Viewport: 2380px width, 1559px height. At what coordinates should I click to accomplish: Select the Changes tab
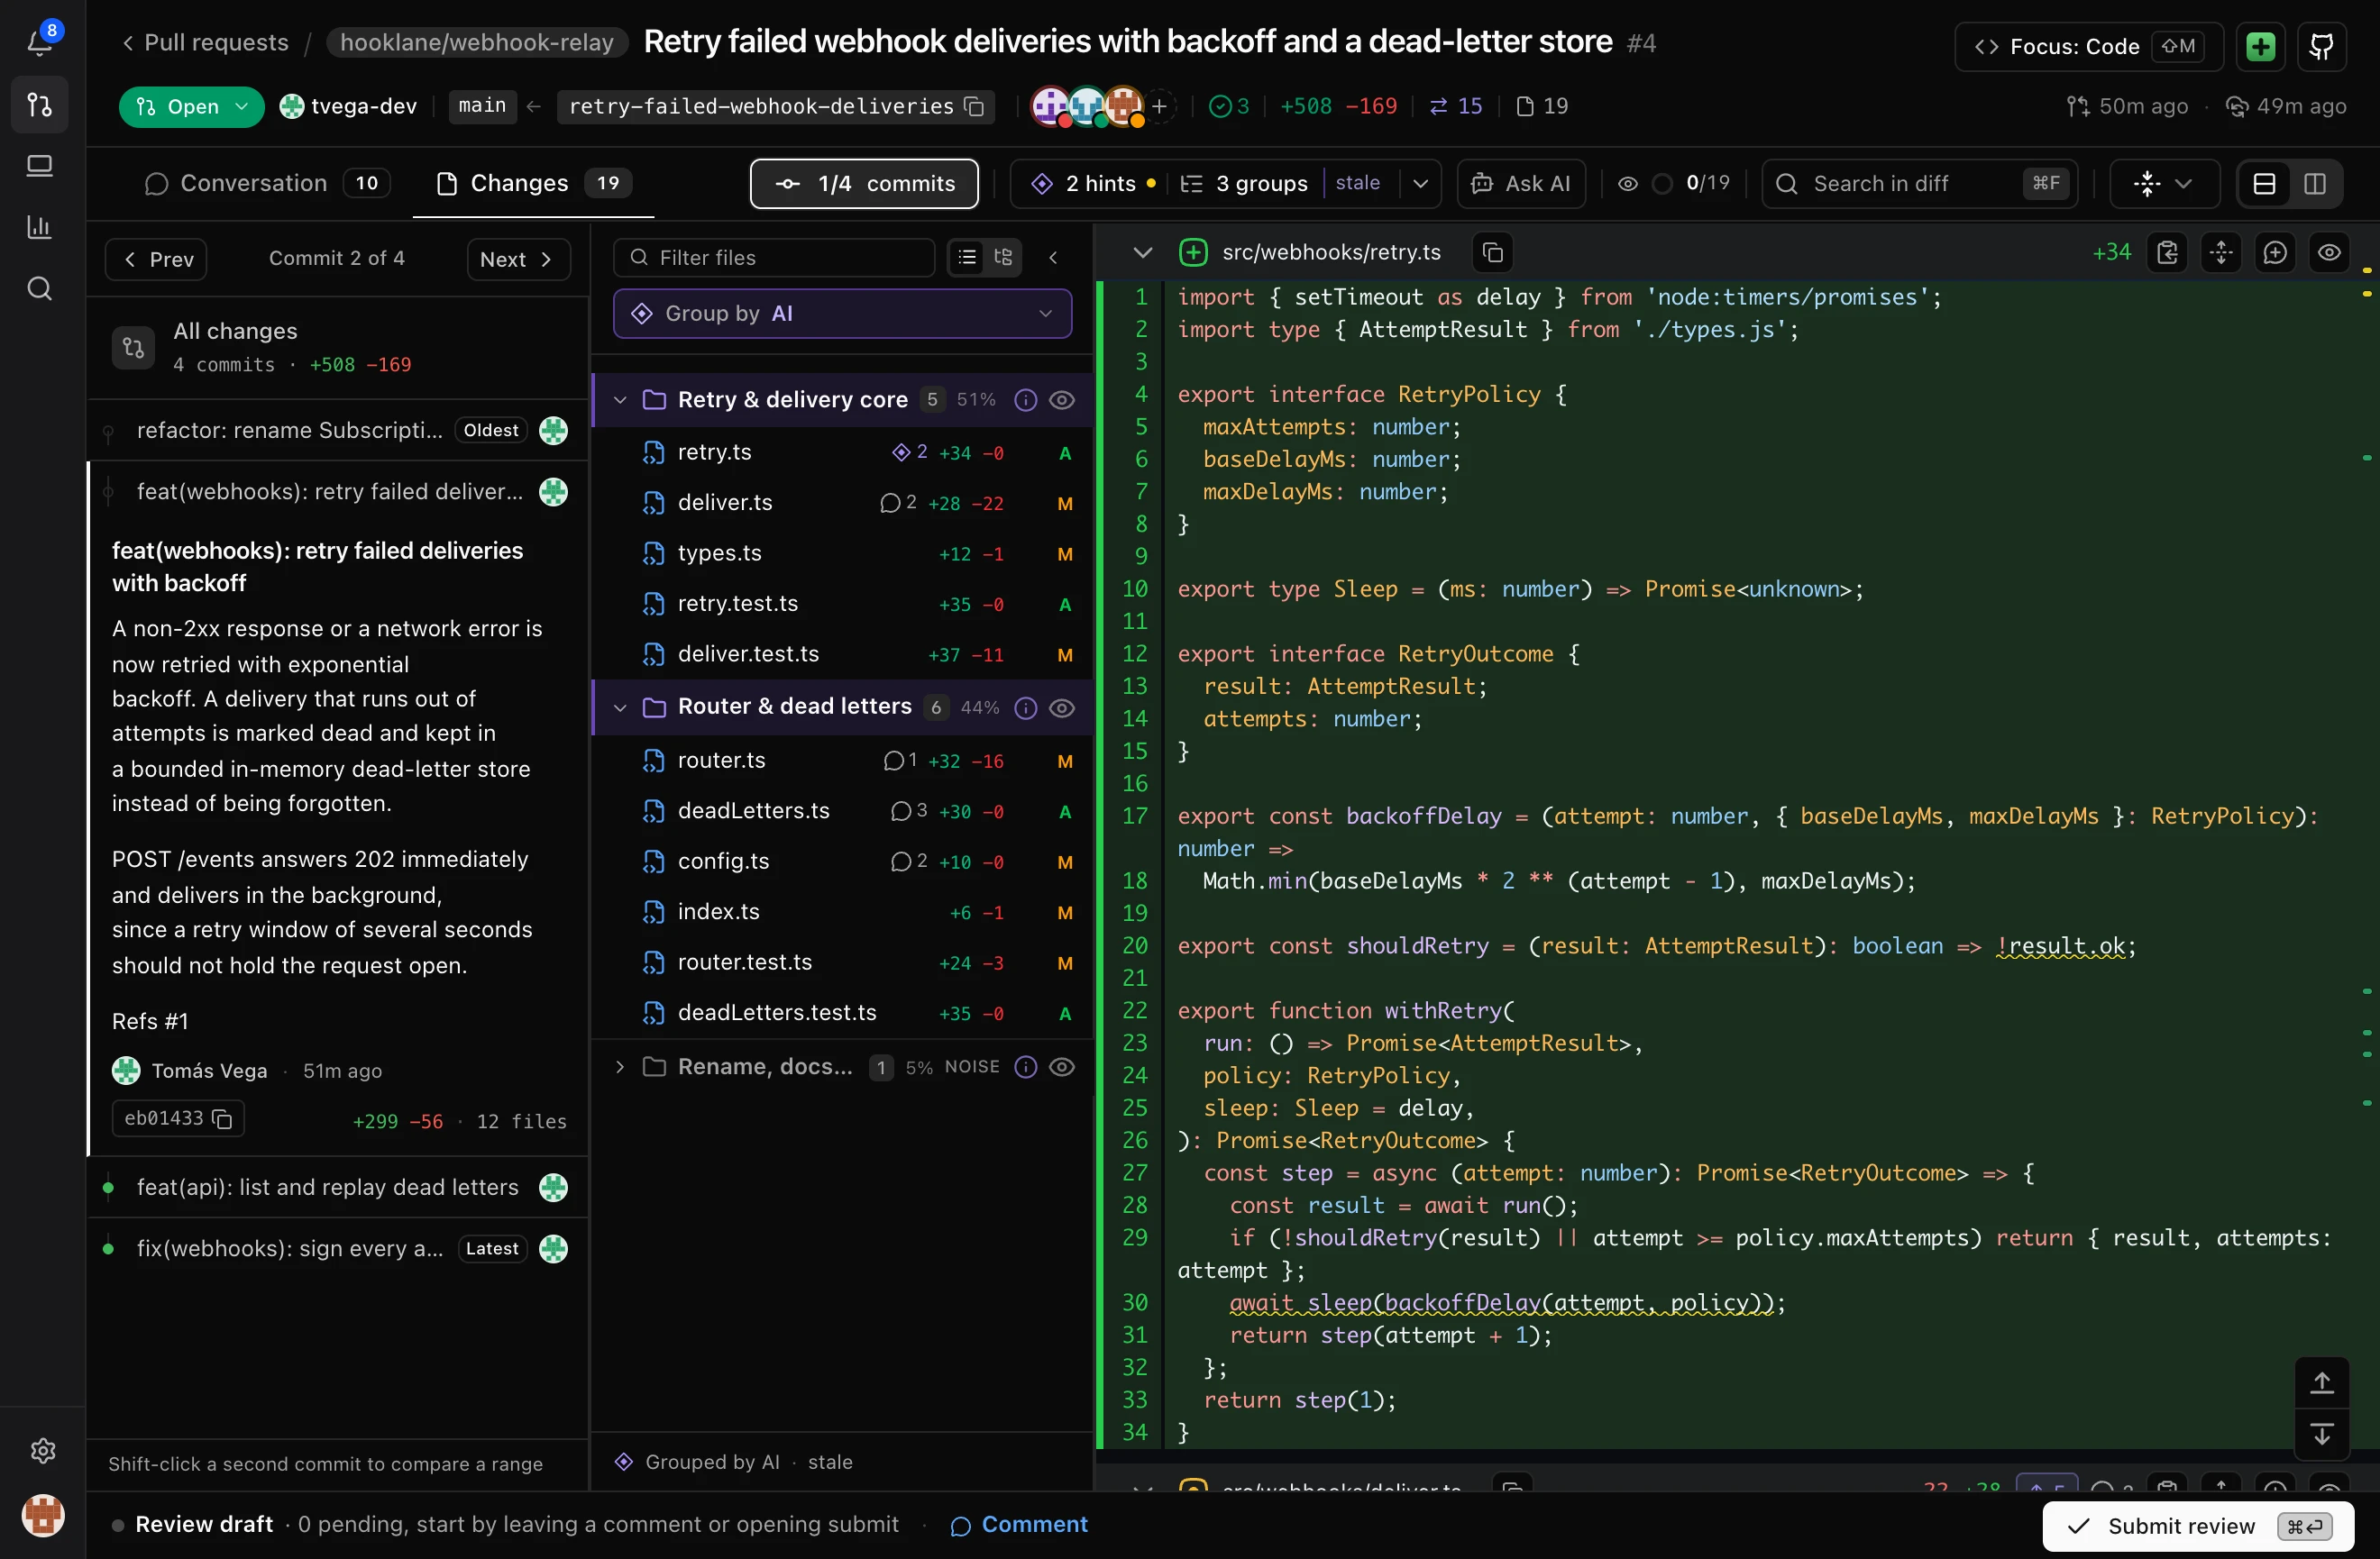(x=534, y=184)
